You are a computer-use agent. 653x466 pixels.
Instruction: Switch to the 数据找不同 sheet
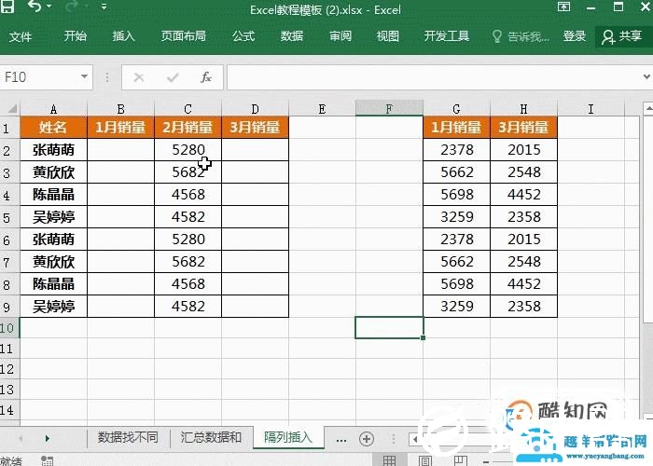point(128,437)
